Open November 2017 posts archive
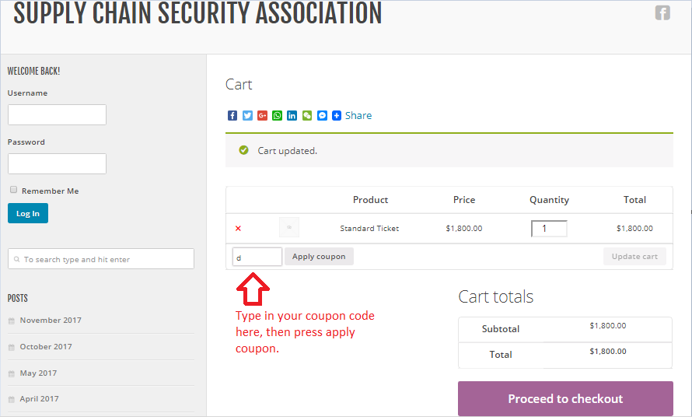This screenshot has width=692, height=417. [x=51, y=321]
